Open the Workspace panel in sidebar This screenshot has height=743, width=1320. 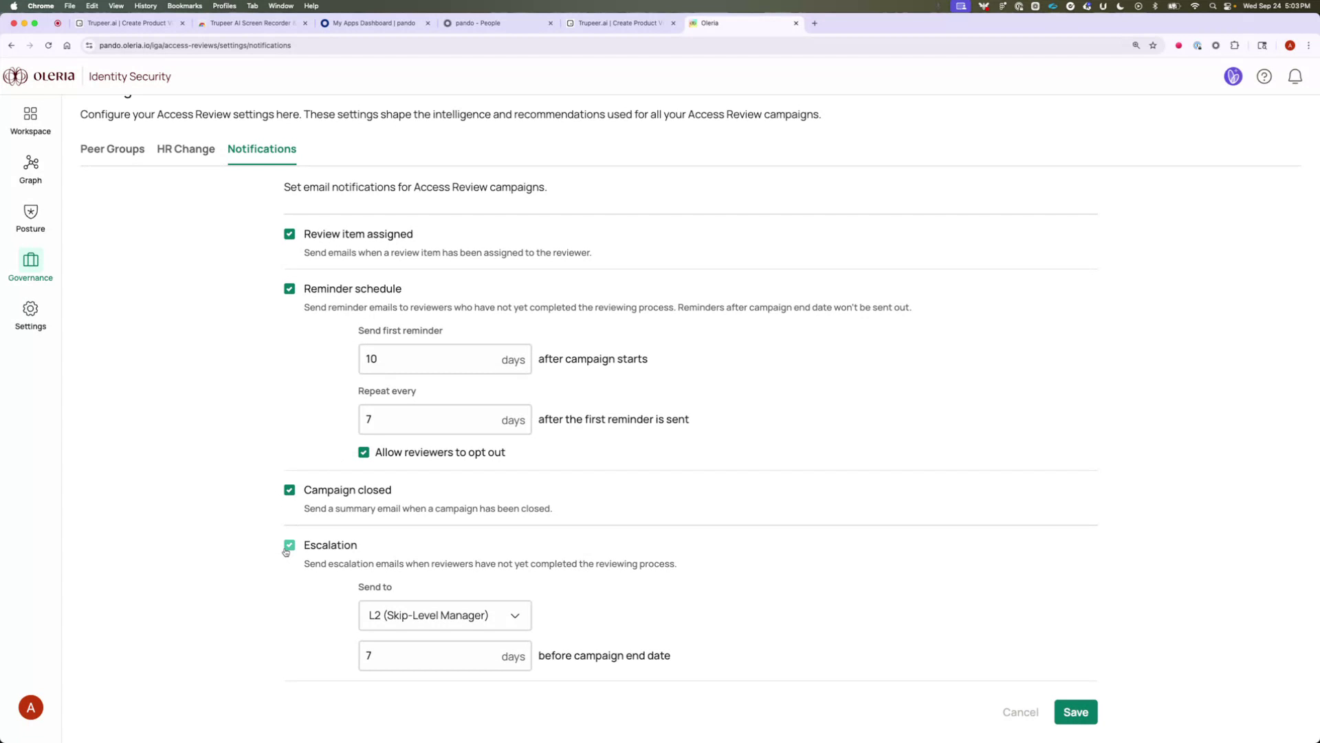(30, 120)
